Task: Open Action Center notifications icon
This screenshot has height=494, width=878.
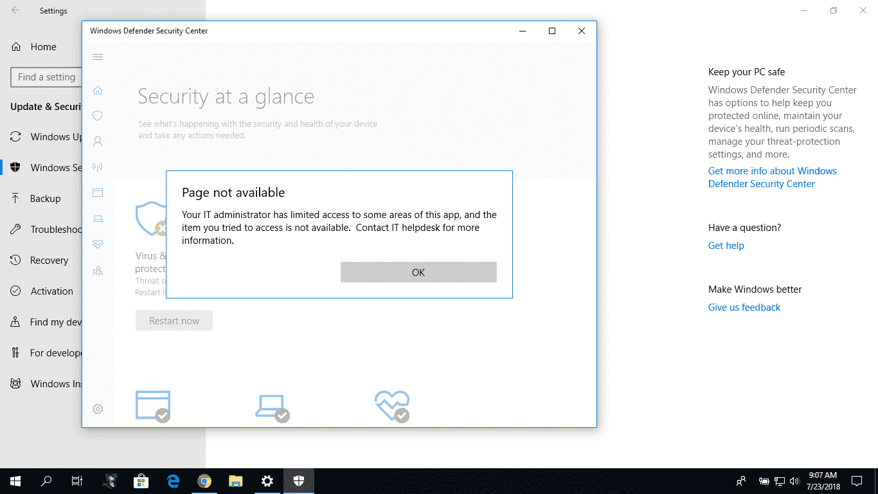Action: coord(857,481)
